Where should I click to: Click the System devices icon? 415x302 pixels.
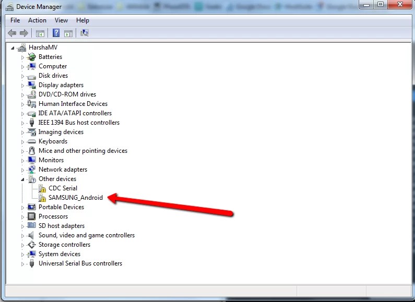32,254
